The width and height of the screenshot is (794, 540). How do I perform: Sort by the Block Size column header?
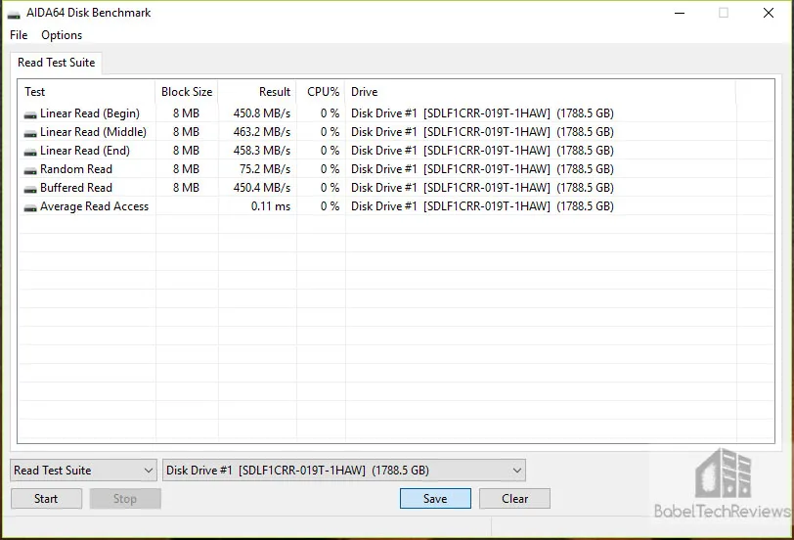(x=187, y=92)
